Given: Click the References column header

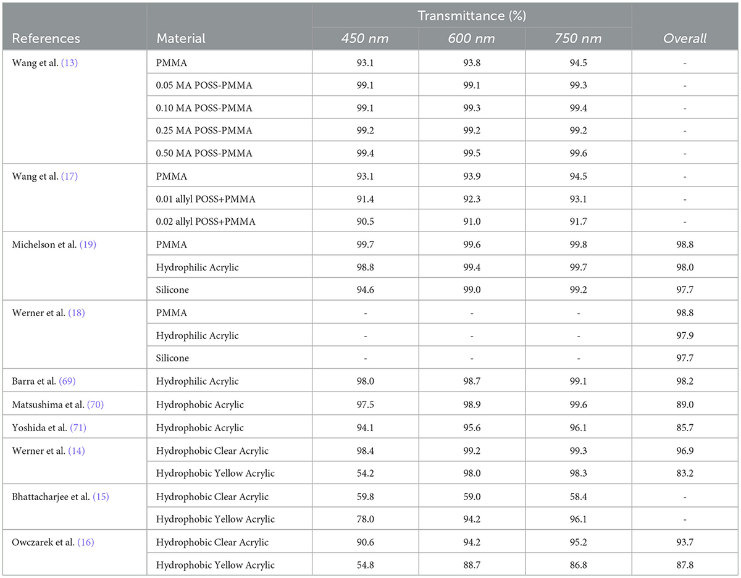Looking at the screenshot, I should pyautogui.click(x=46, y=38).
